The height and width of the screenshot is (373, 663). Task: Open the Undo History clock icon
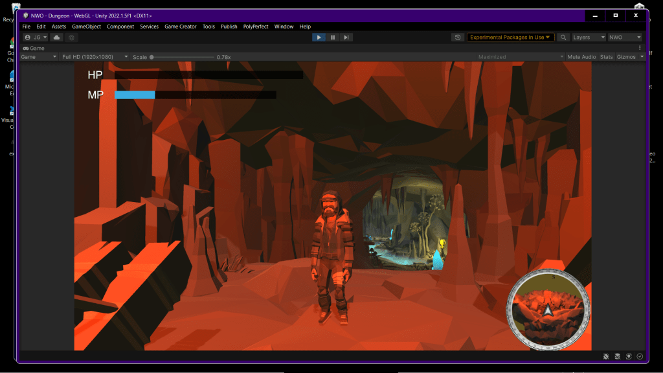tap(458, 38)
